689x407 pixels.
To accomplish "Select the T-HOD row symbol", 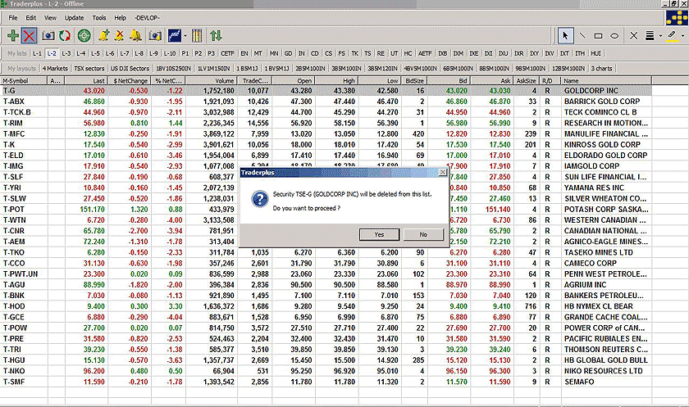I will [x=14, y=306].
